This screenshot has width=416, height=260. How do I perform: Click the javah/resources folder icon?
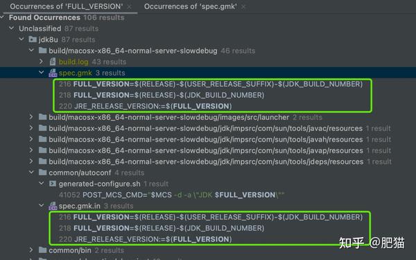[x=42, y=139]
